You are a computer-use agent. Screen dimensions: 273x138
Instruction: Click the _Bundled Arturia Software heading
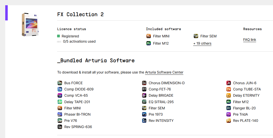click(x=96, y=61)
